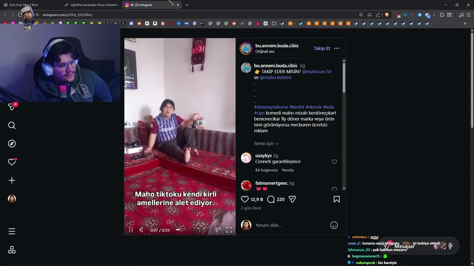This screenshot has height=266, width=474.
Task: Like the comment by uzaykys
Action: point(334,162)
